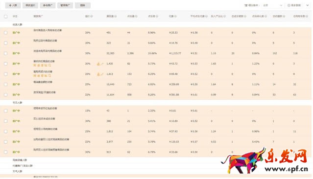Click the 参与推广 button in the top toolbar

coord(48,5)
